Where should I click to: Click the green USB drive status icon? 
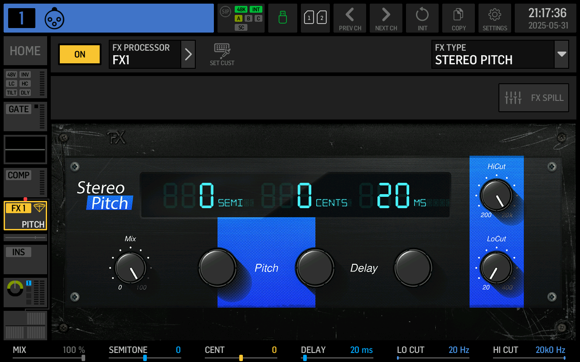[x=283, y=18]
